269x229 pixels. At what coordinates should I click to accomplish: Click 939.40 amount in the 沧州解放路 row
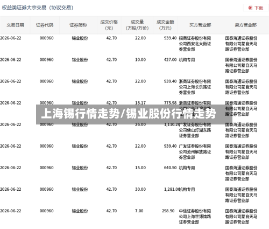pos(170,146)
